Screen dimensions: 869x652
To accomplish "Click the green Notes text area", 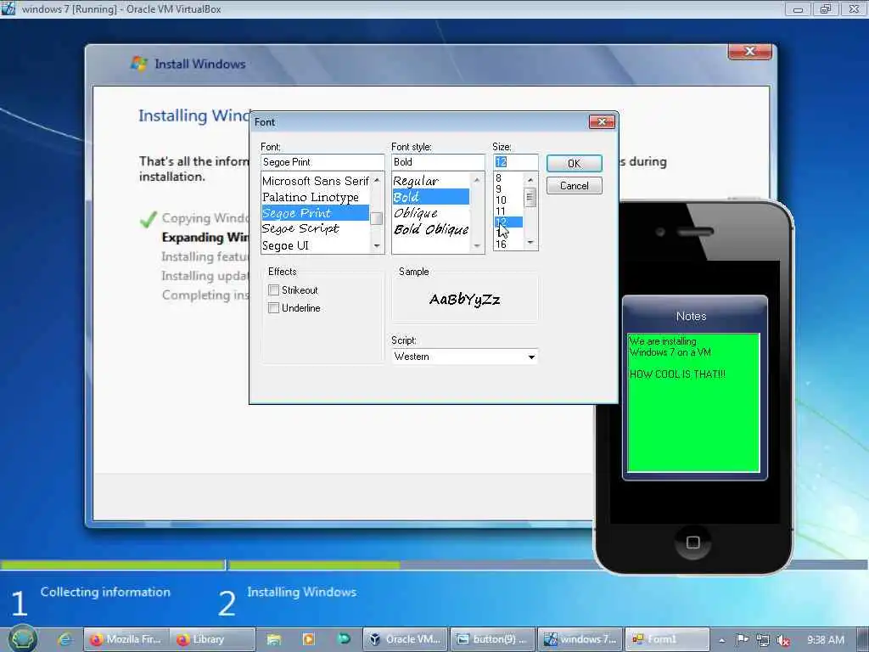I will pyautogui.click(x=692, y=402).
